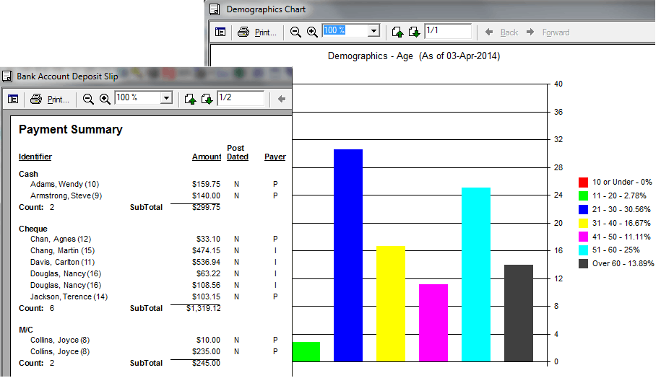The image size is (661, 378).
Task: Zoom in on the Demographics Chart
Action: click(x=312, y=32)
